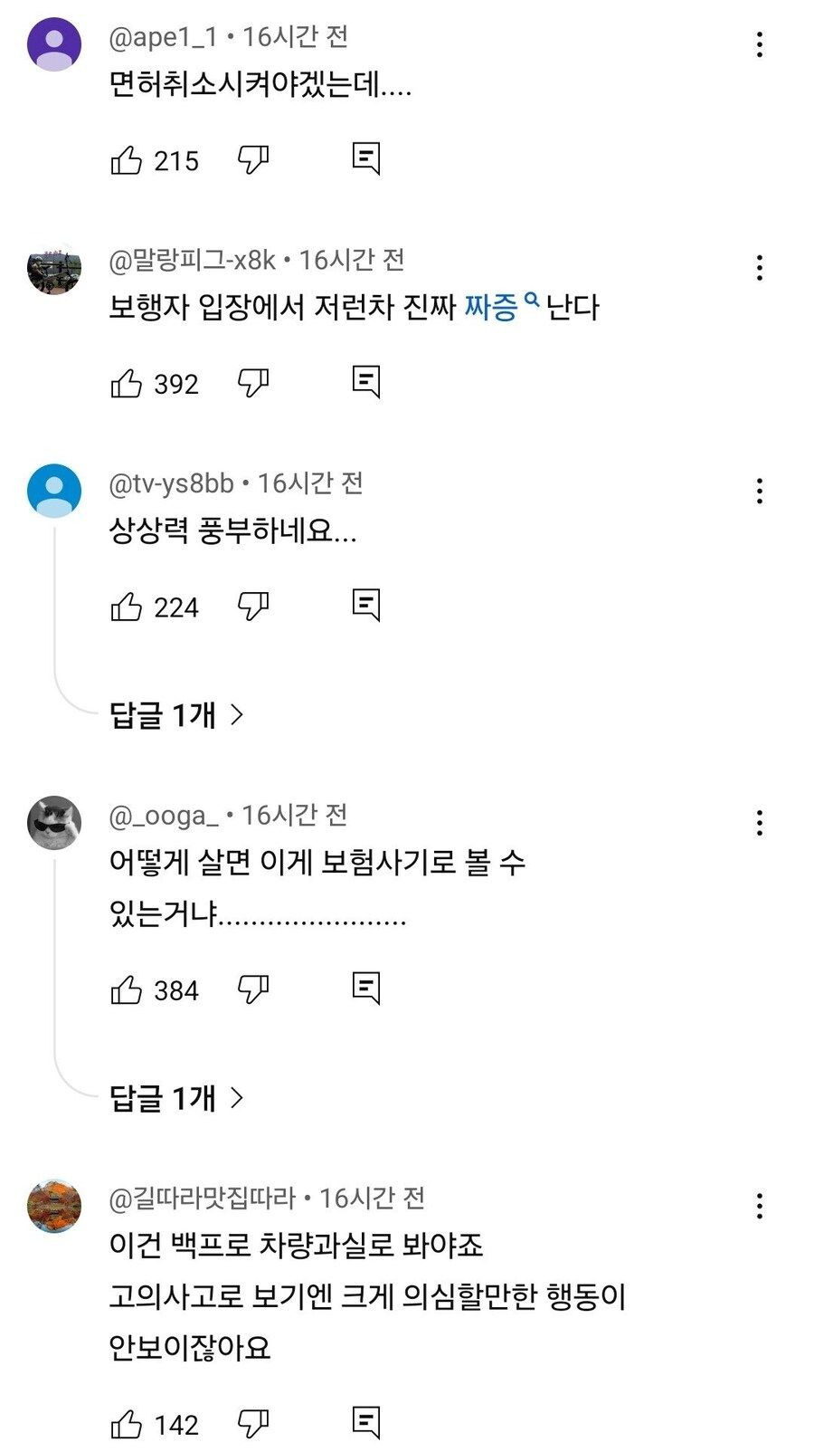Like the comment by @길따라맛집따라
The image size is (814, 1452).
pyautogui.click(x=127, y=1425)
